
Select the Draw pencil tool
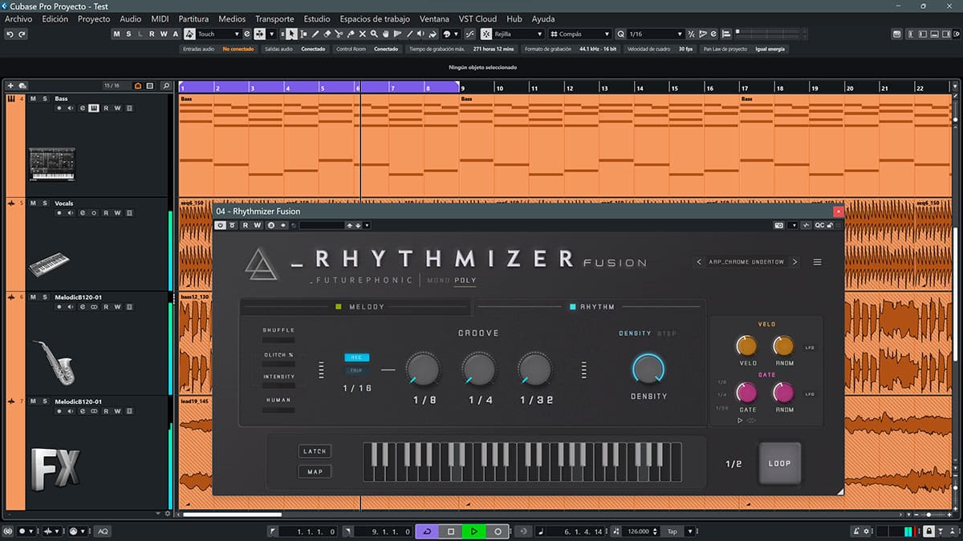point(315,34)
